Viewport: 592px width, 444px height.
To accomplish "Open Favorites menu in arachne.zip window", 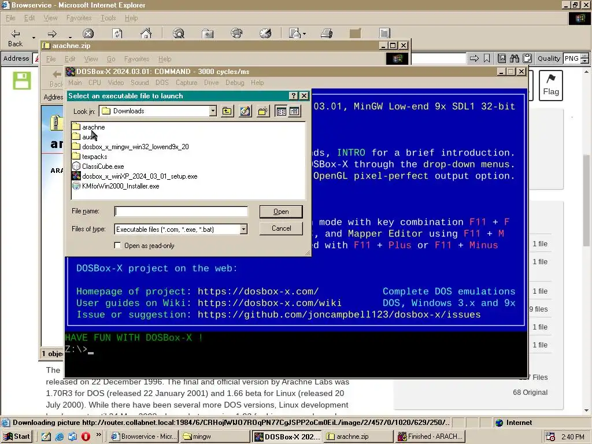I will coord(136,59).
